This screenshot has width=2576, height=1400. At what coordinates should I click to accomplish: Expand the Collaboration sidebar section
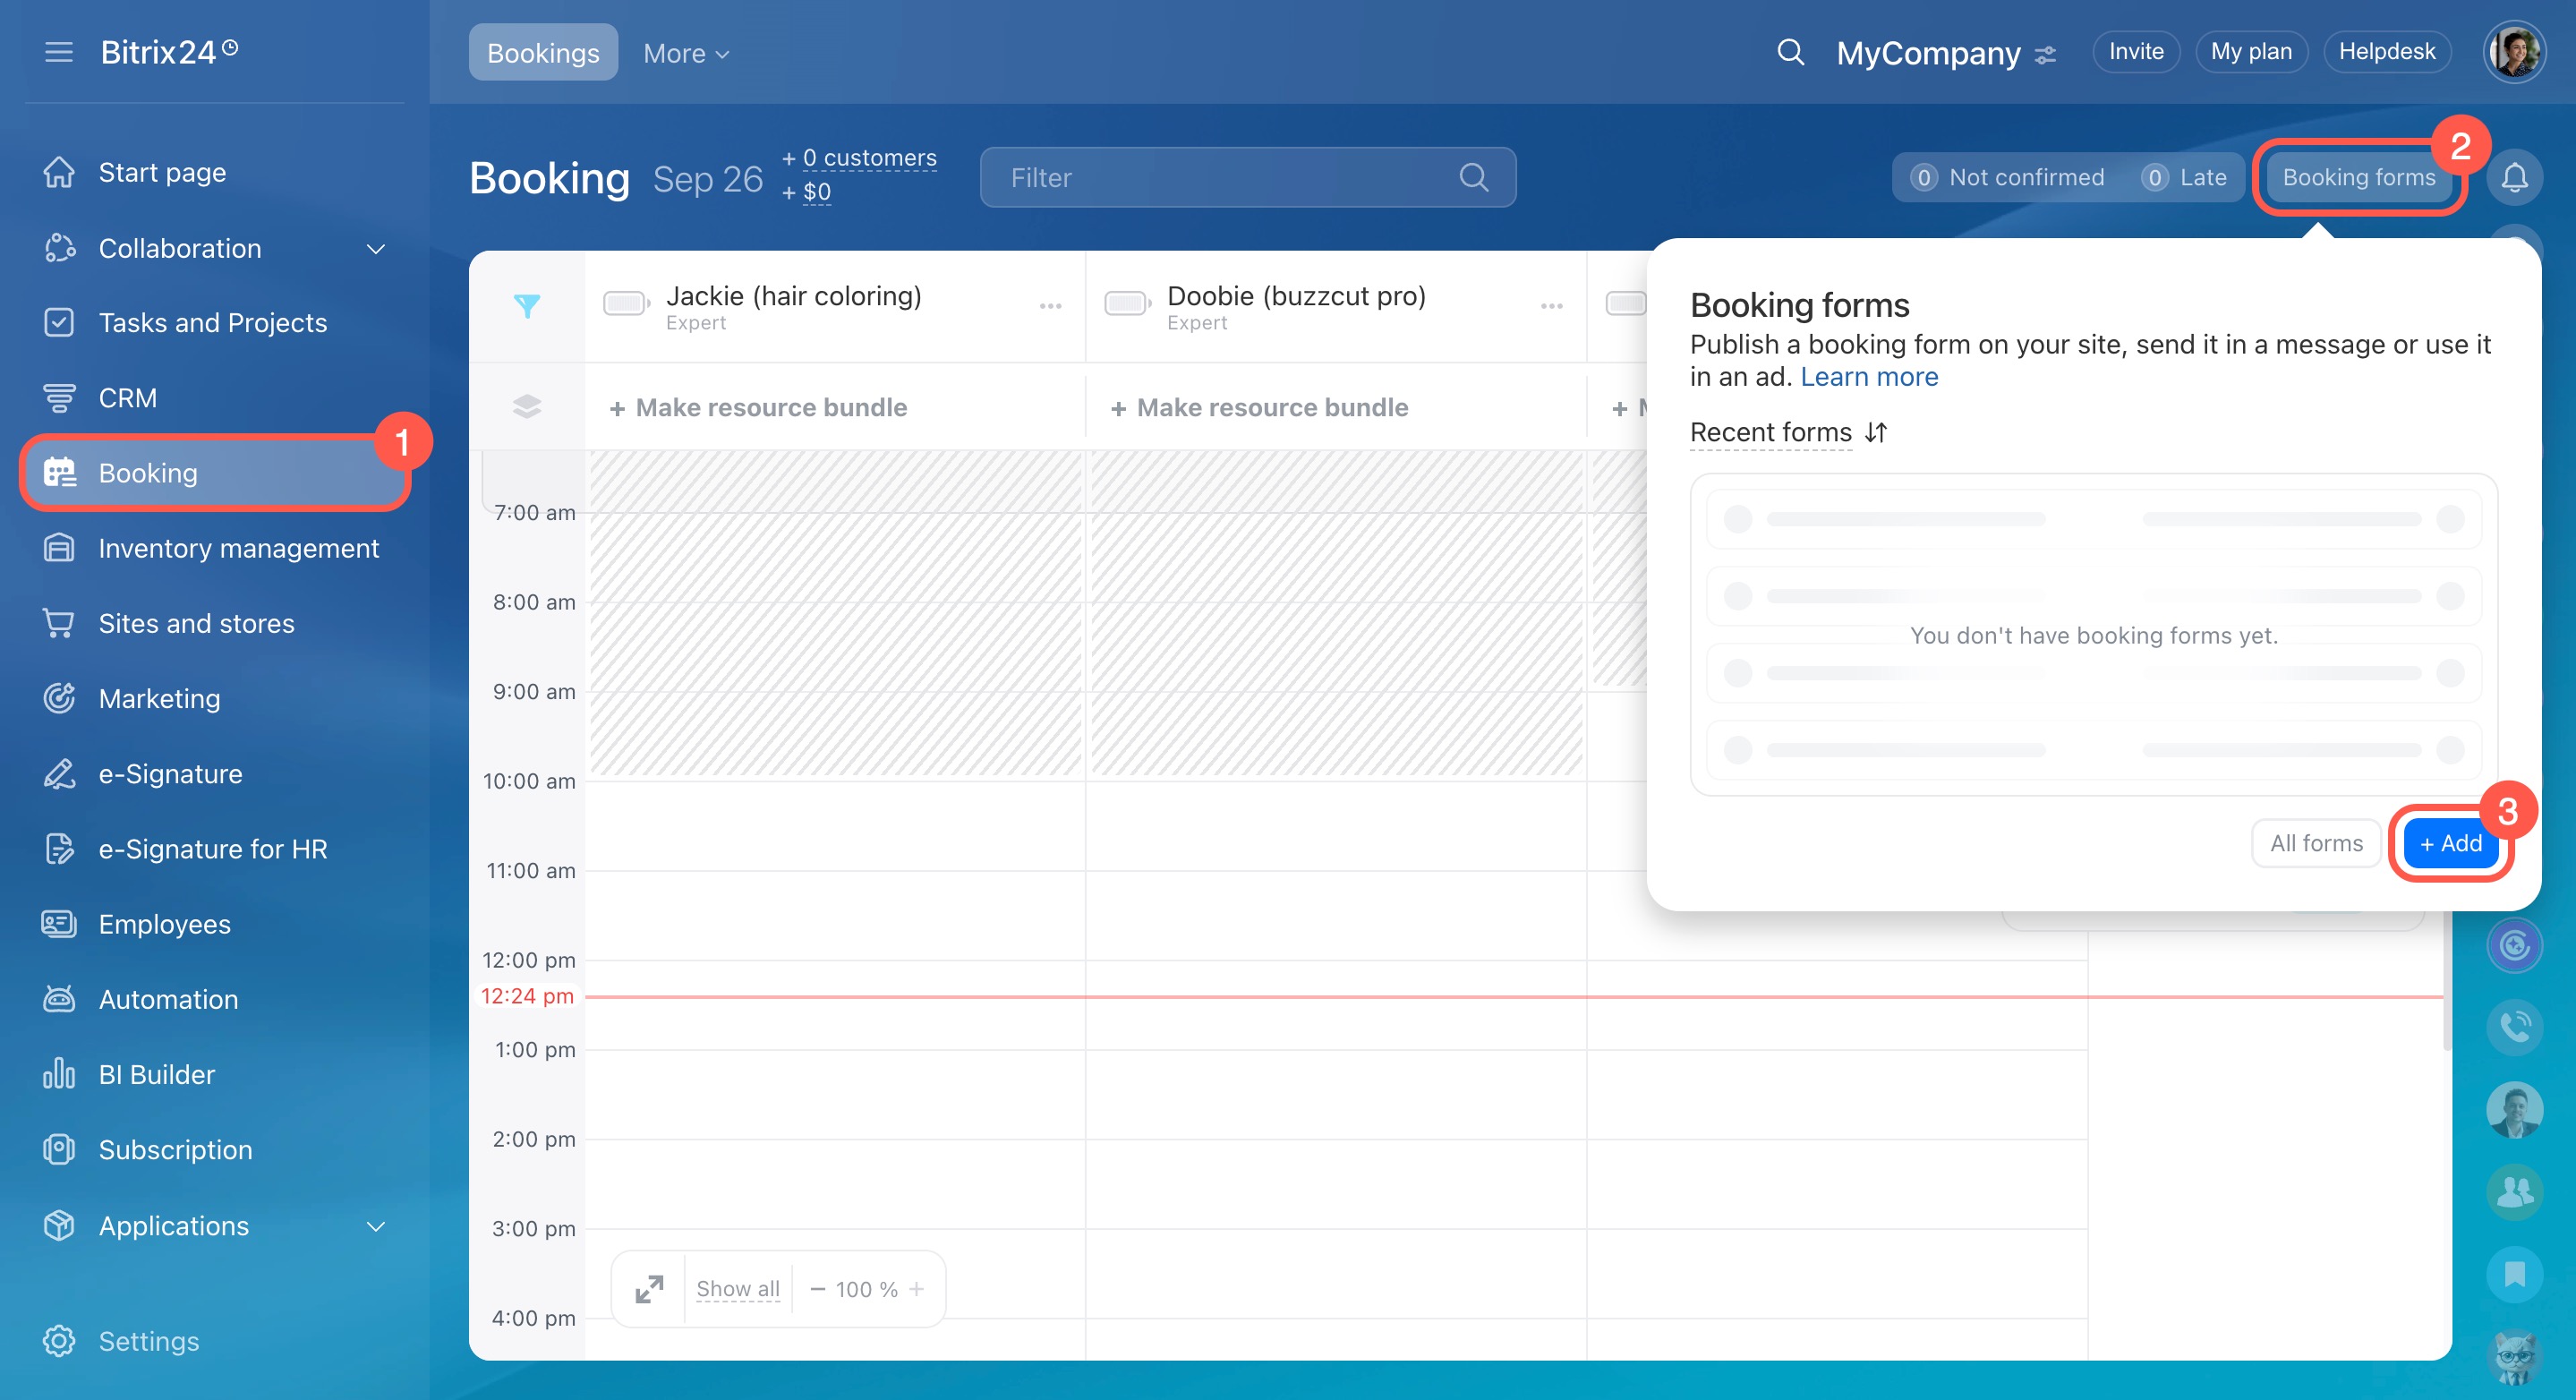click(x=376, y=248)
